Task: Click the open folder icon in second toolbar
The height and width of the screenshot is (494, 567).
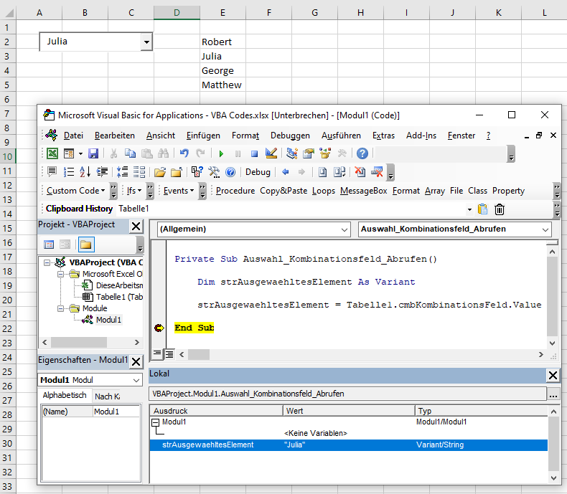Action: [x=160, y=172]
